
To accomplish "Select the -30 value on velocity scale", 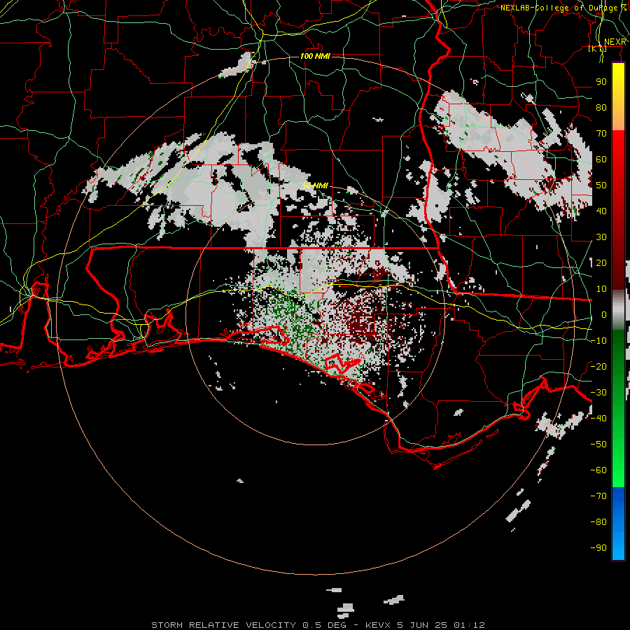I will [x=598, y=392].
